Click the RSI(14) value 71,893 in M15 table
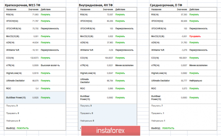The height and width of the screenshot is (136, 221). pyautogui.click(x=35, y=15)
